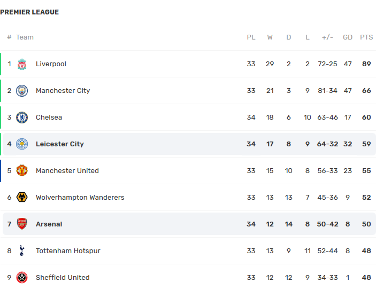Click Liverpool's 89 points value
This screenshot has width=376, height=290.
366,64
